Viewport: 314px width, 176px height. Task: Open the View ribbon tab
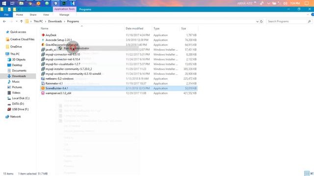pos(46,15)
